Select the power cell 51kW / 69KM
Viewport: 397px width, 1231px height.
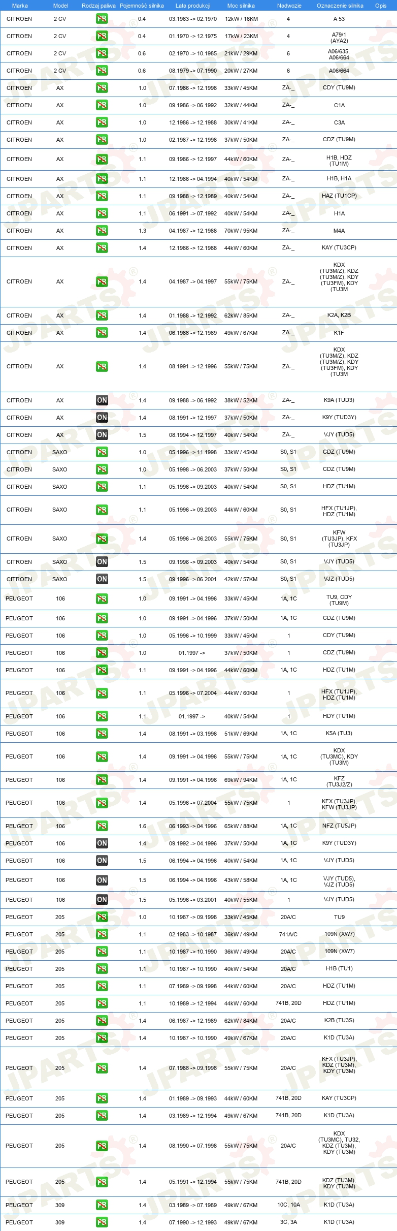click(241, 734)
